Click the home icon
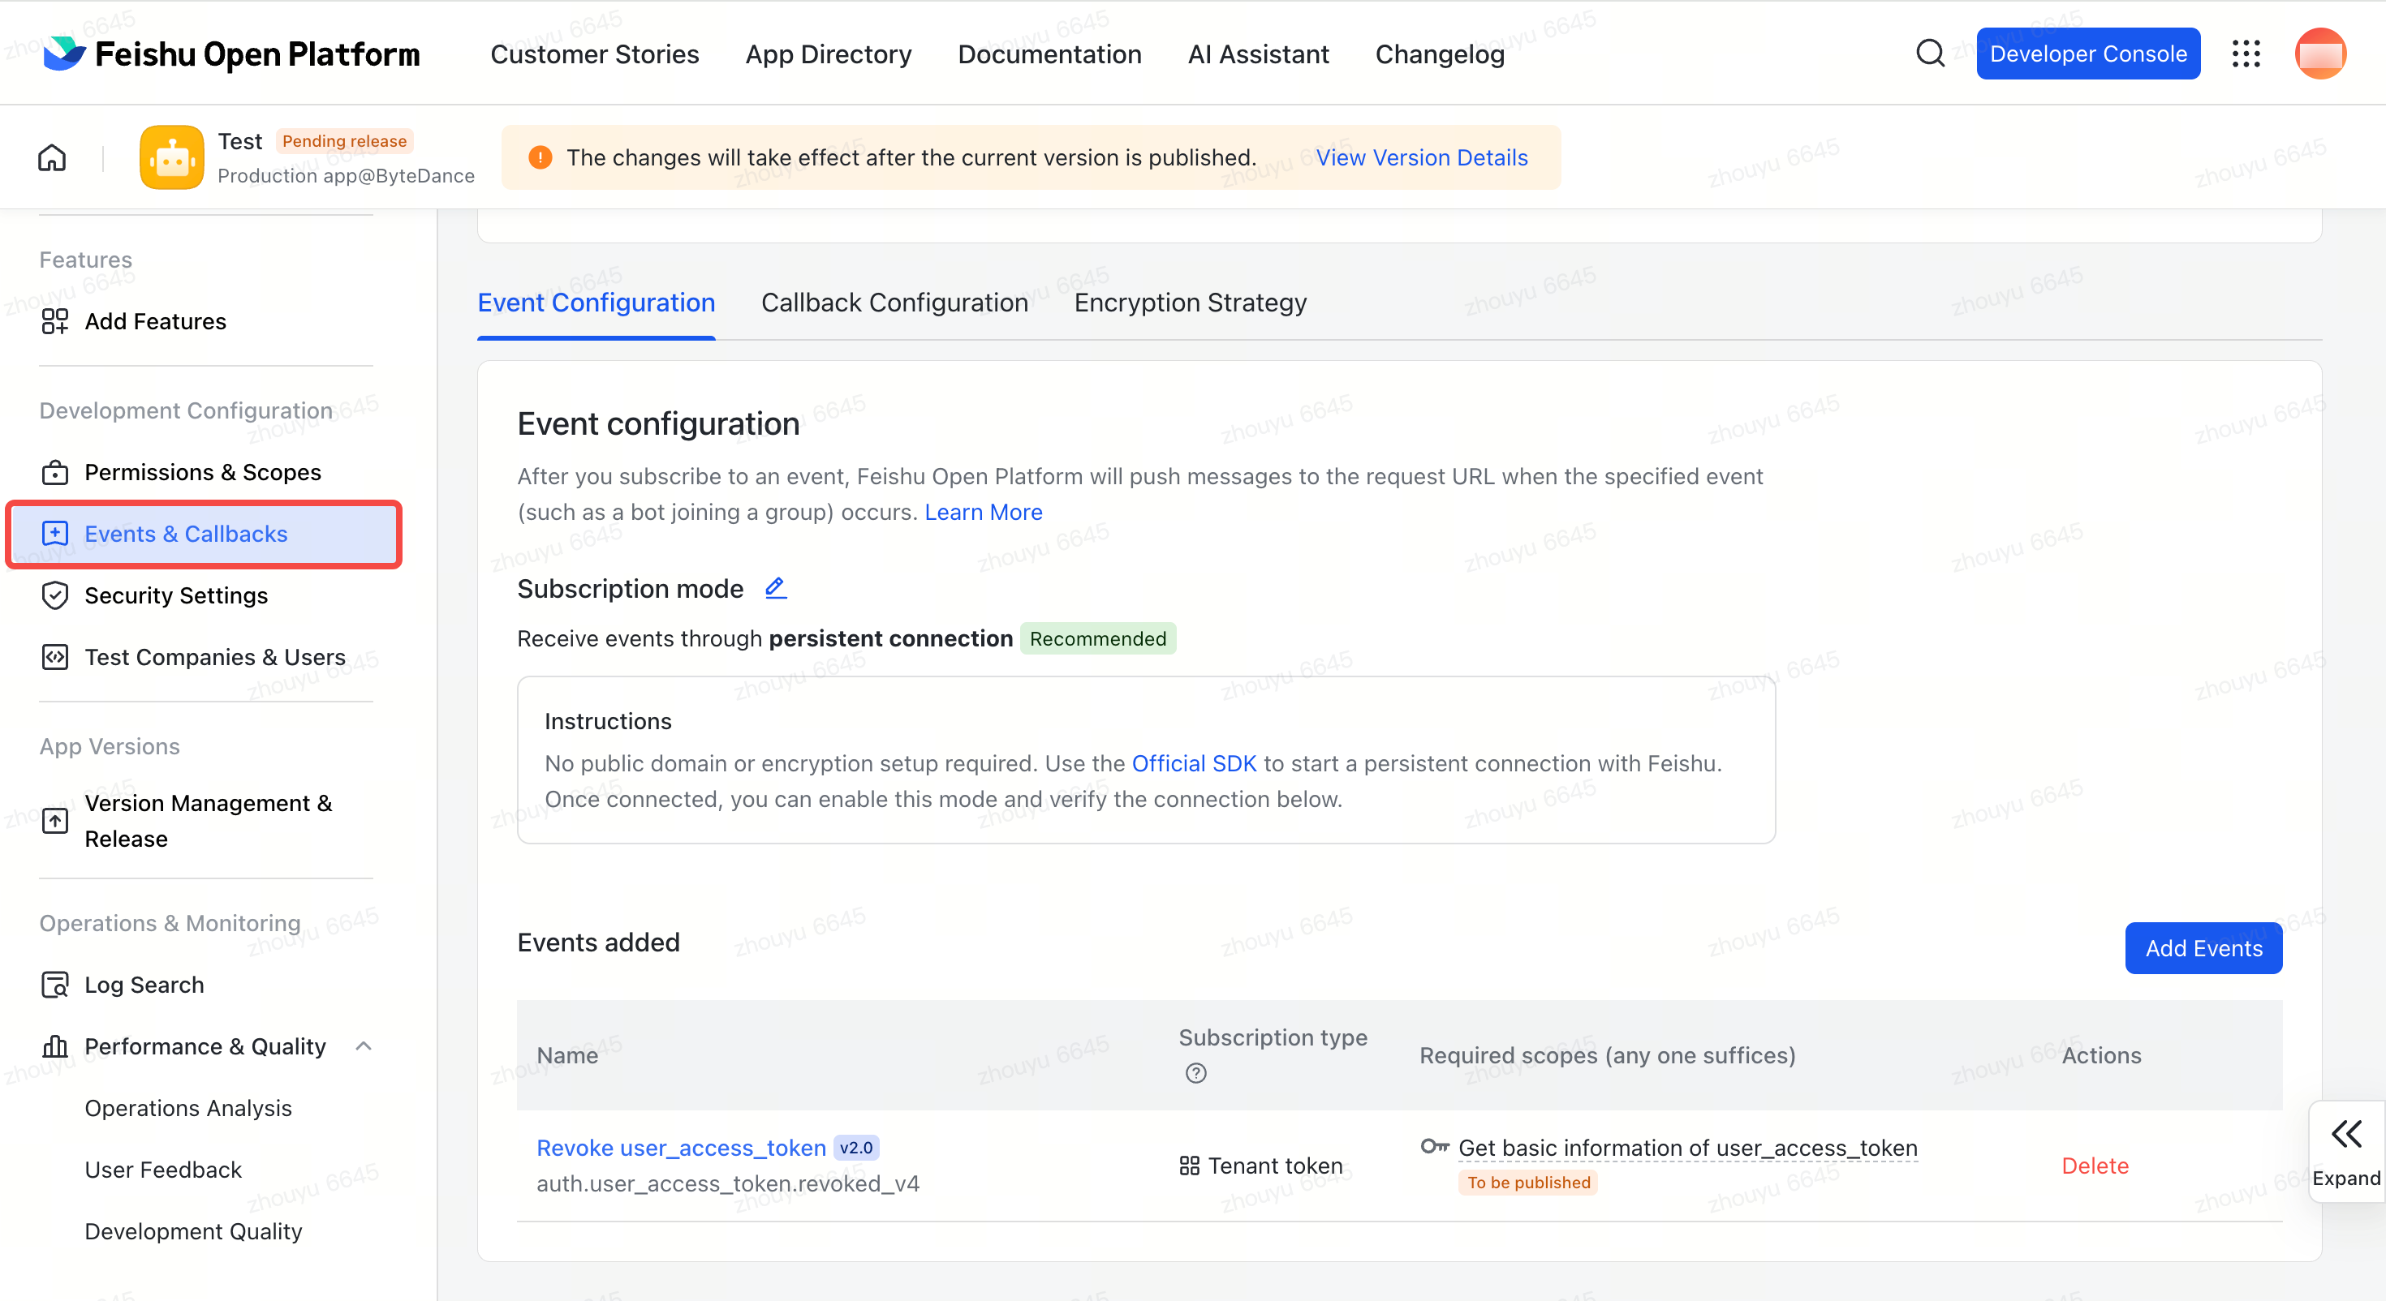This screenshot has height=1301, width=2386. tap(52, 157)
